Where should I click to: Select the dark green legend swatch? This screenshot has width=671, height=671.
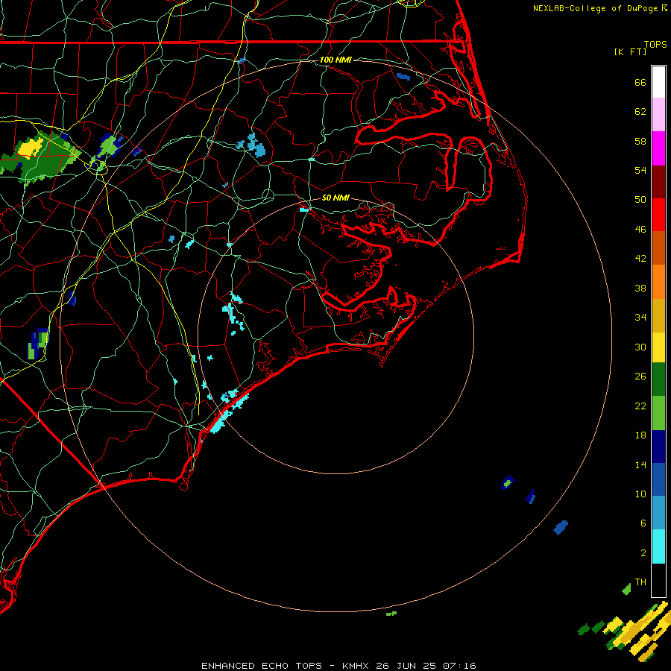[658, 379]
